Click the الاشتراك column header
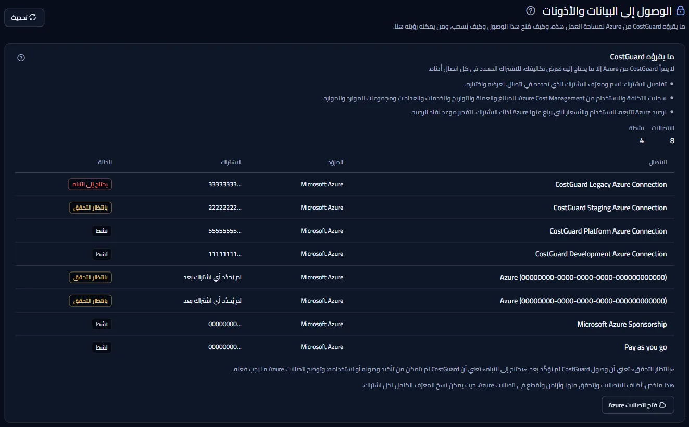 click(231, 163)
